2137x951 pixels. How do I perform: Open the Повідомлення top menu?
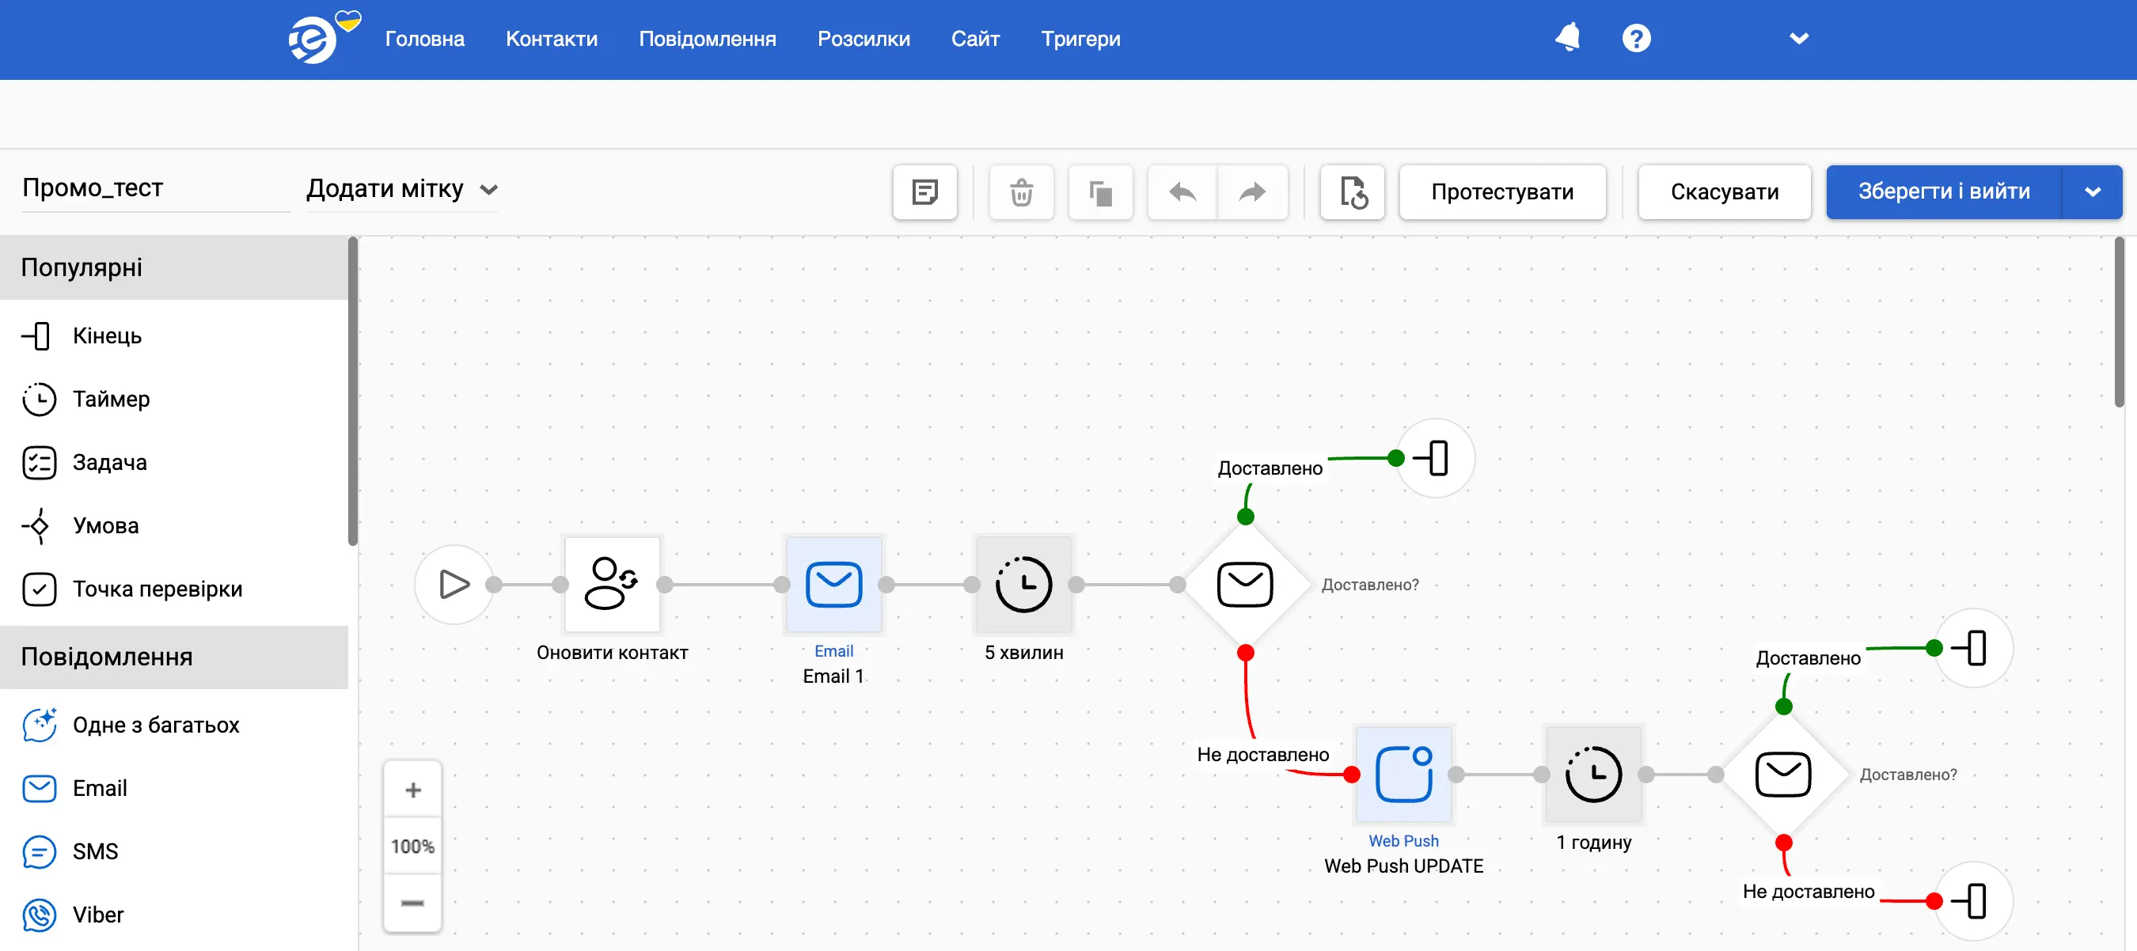(x=708, y=39)
